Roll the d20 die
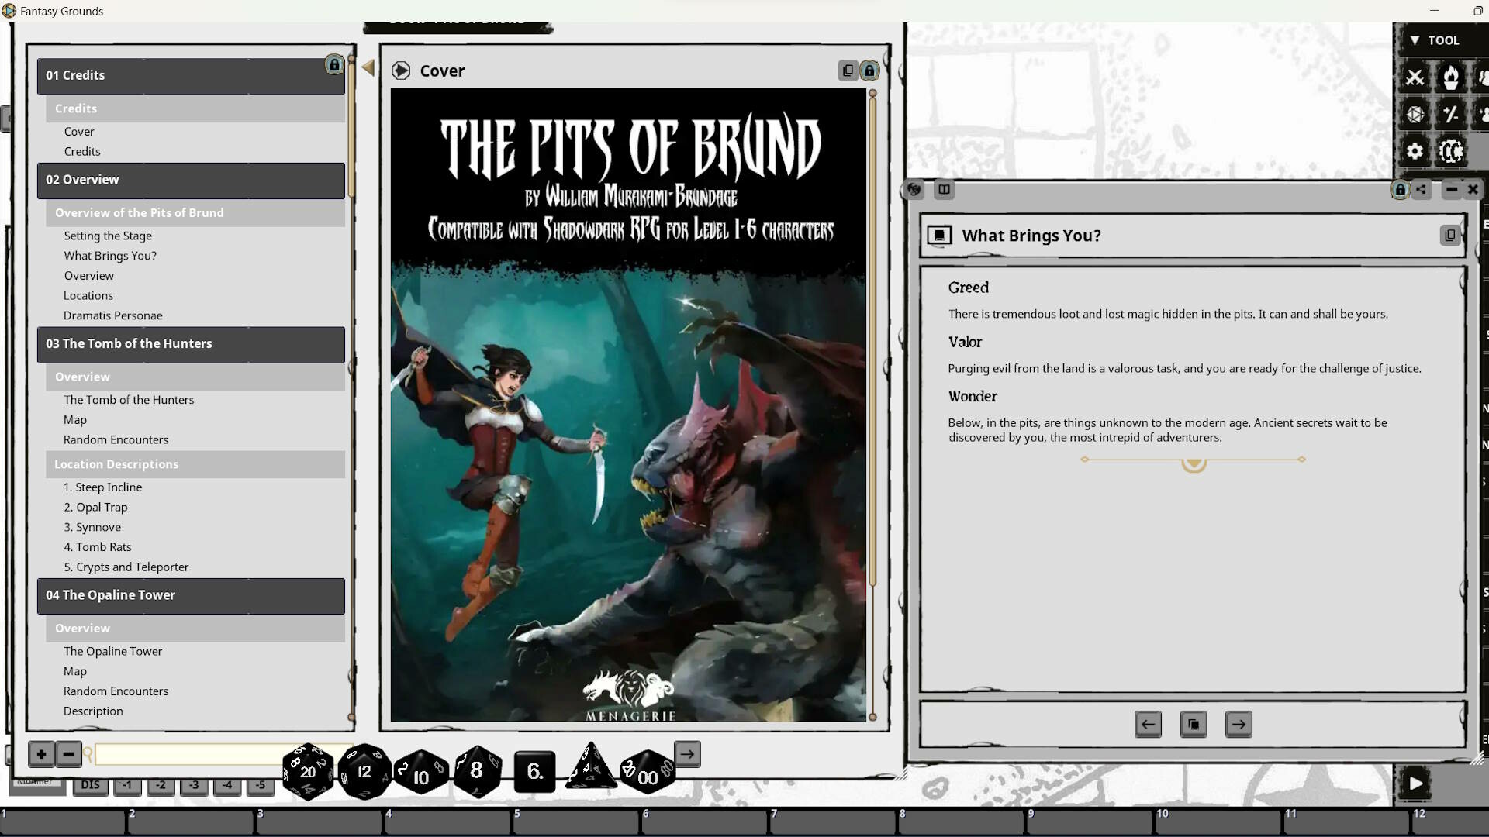1489x837 pixels. 308,771
